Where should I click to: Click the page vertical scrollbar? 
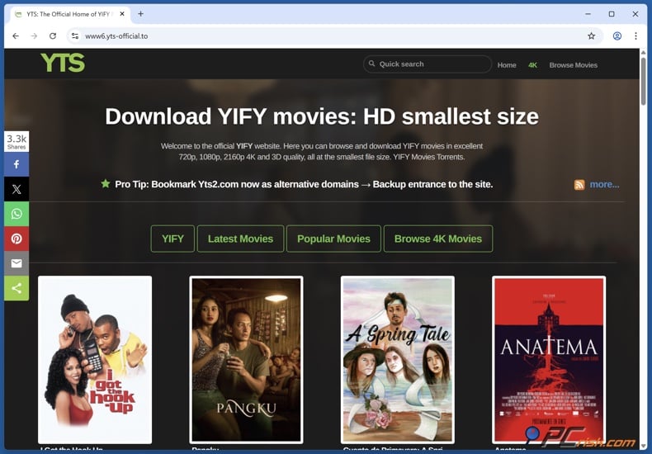click(643, 81)
